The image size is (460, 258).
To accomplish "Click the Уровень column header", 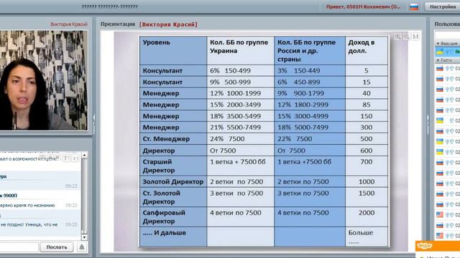I will coord(173,51).
